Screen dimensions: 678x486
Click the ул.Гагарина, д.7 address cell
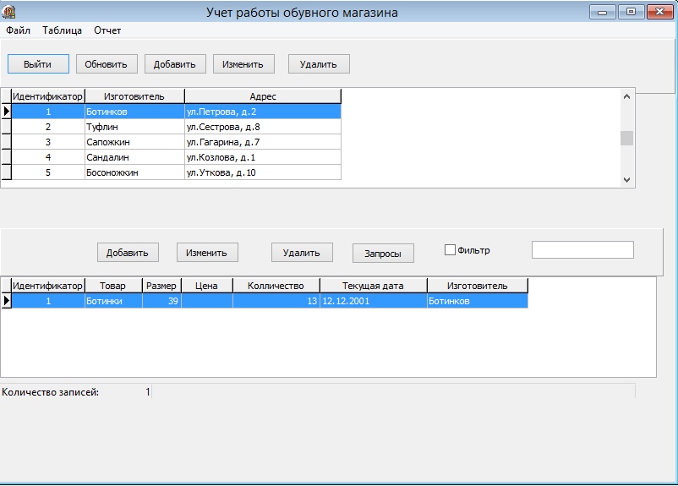pos(263,142)
